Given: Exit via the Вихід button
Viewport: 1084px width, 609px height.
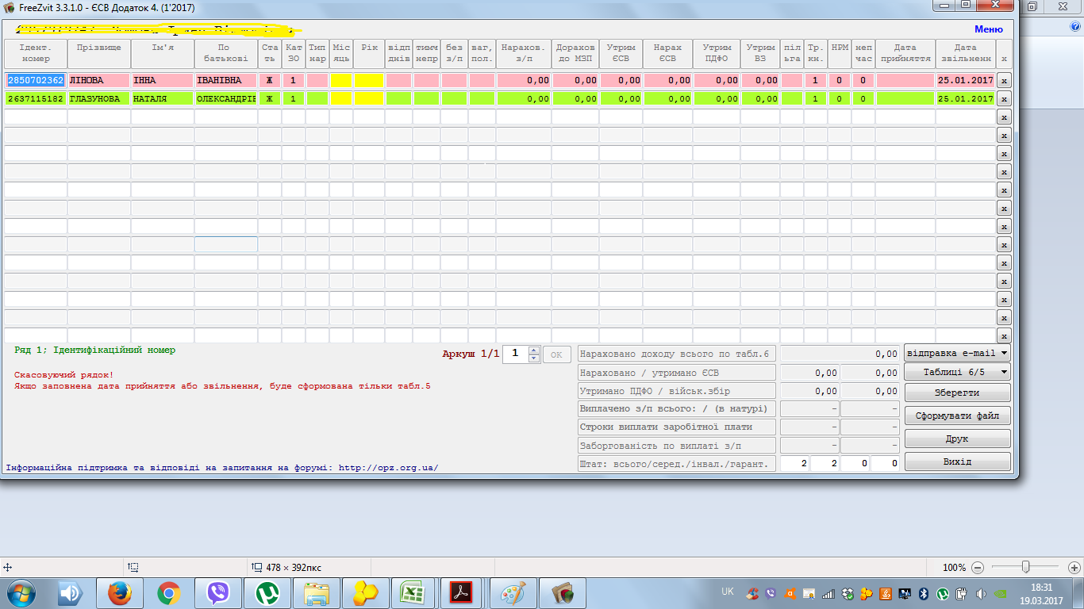Looking at the screenshot, I should [x=957, y=462].
